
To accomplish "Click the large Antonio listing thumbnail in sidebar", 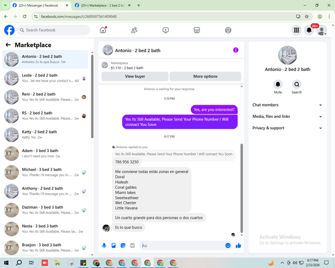I will tap(287, 55).
